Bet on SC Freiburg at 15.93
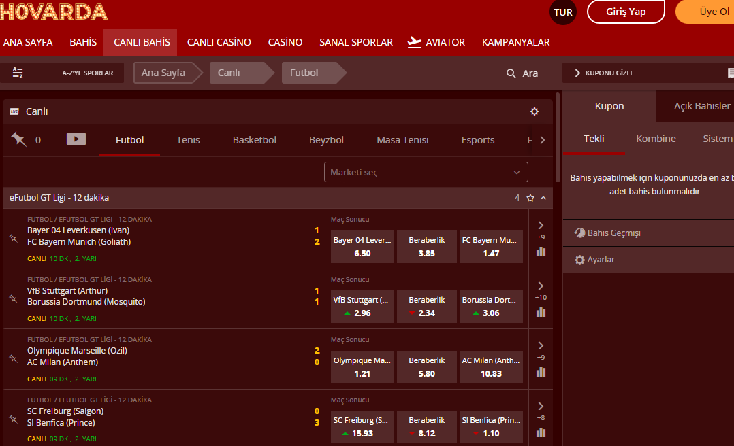 (x=362, y=427)
